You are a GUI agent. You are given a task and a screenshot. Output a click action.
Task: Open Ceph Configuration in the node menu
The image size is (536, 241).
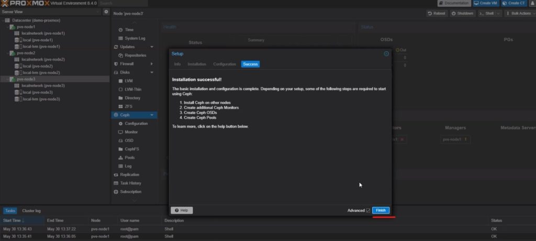(136, 124)
